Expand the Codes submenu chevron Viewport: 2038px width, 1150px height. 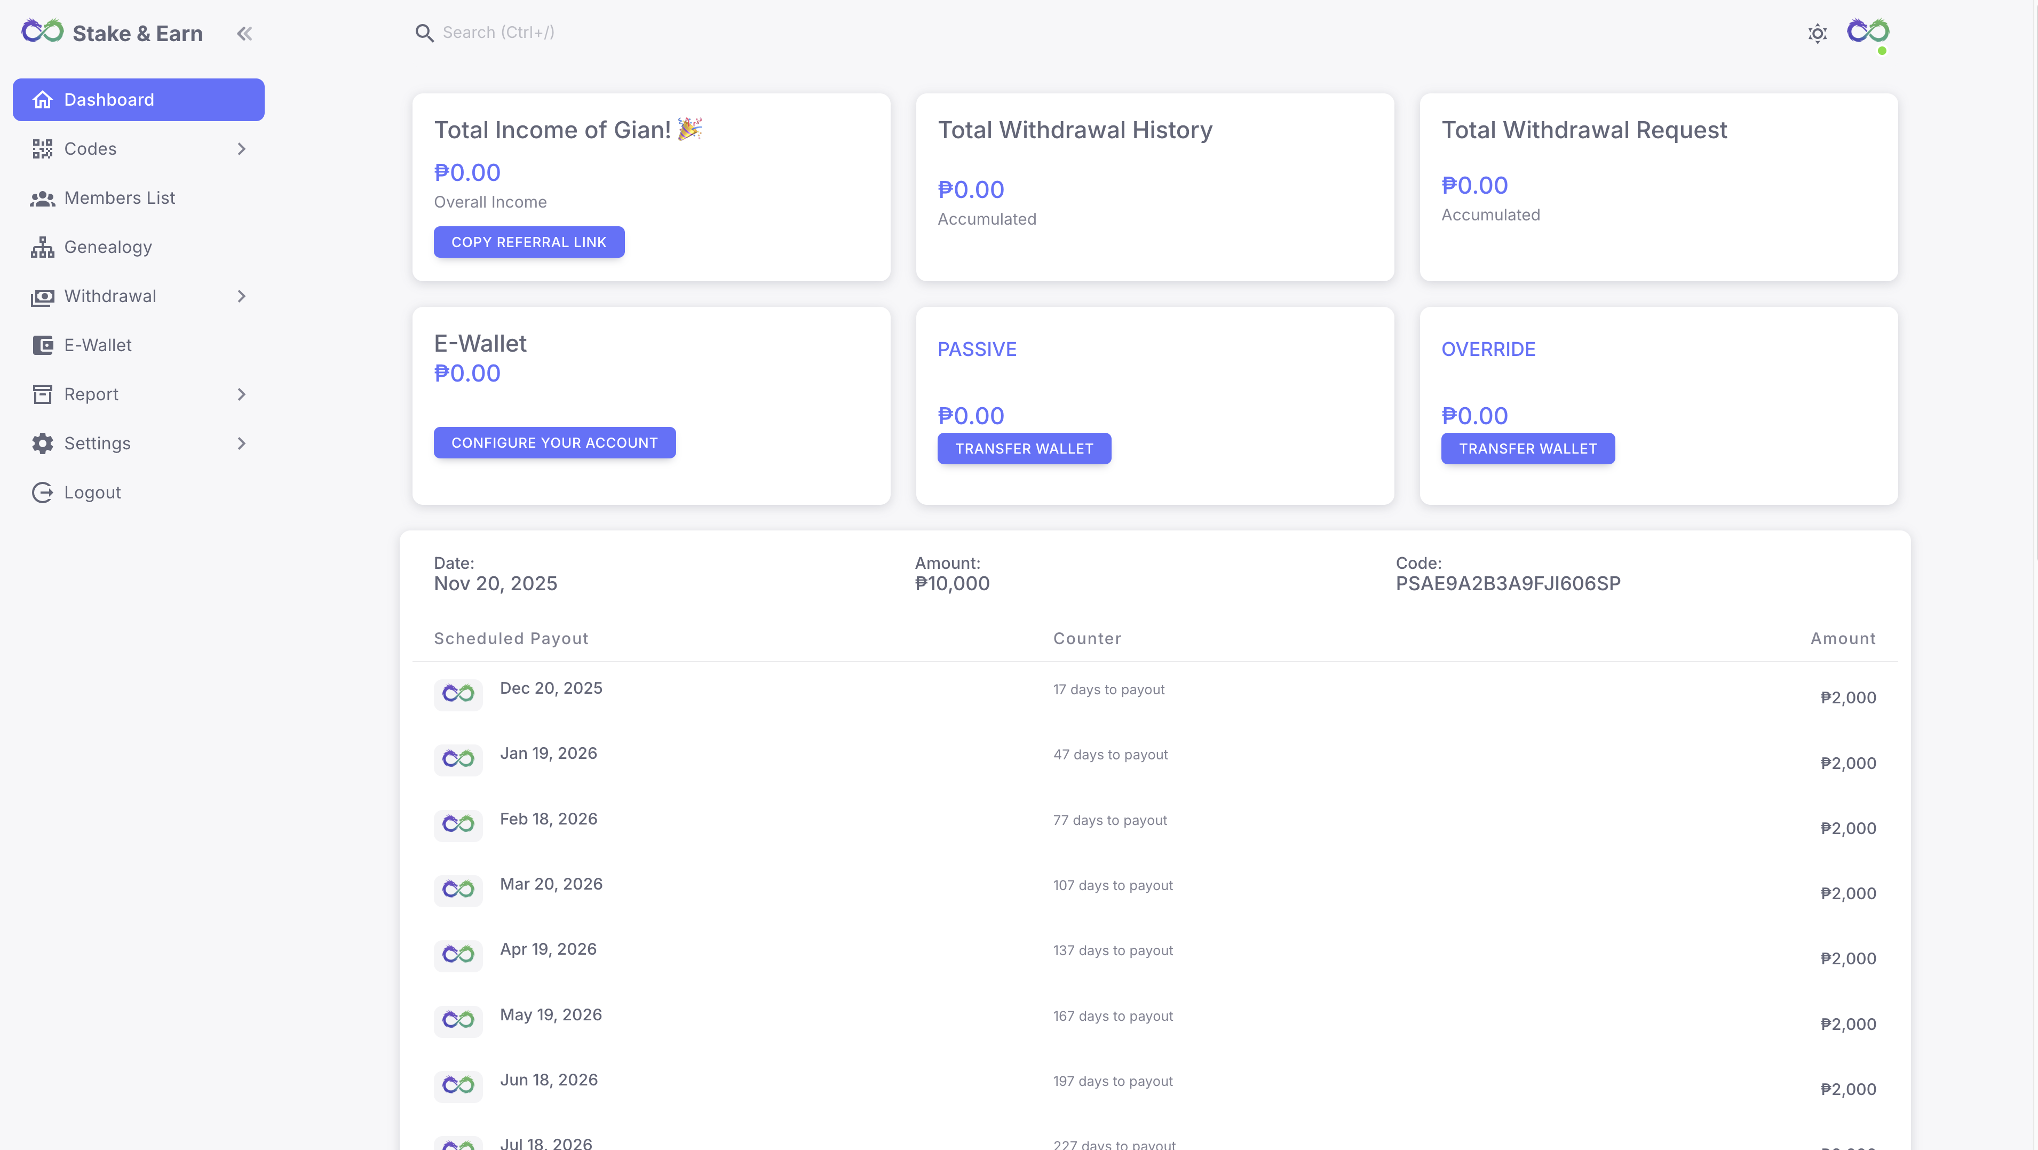tap(242, 149)
